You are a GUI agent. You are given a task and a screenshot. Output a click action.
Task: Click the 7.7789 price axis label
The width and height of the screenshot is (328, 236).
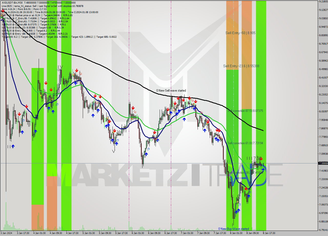pos(324,137)
